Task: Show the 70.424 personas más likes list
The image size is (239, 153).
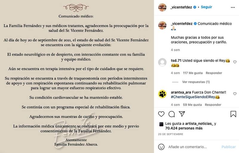Action: [184, 128]
